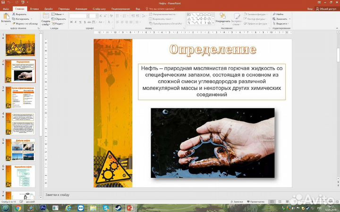The height and width of the screenshot is (212, 340).
Task: Toggle align text left
Action: (118, 22)
